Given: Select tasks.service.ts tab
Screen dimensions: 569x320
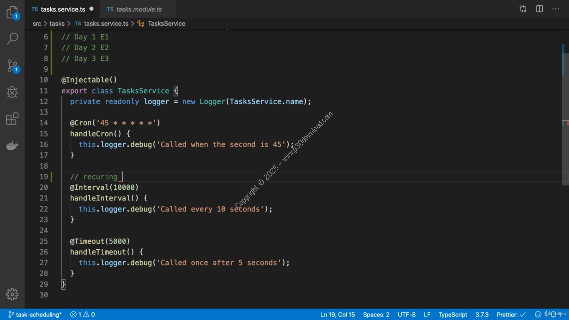Looking at the screenshot, I should click(x=63, y=9).
